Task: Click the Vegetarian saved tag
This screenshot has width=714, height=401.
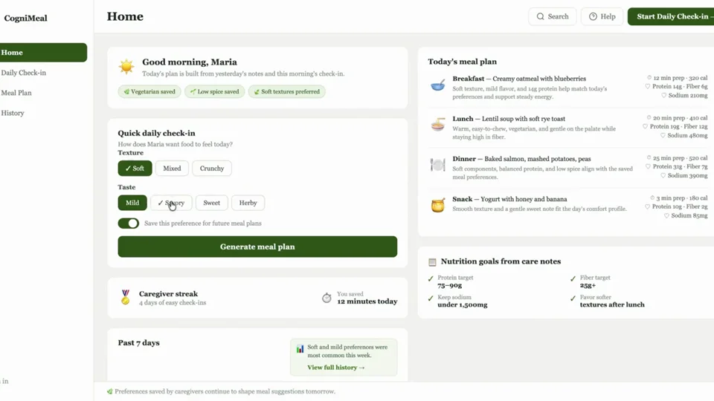Action: 149,91
